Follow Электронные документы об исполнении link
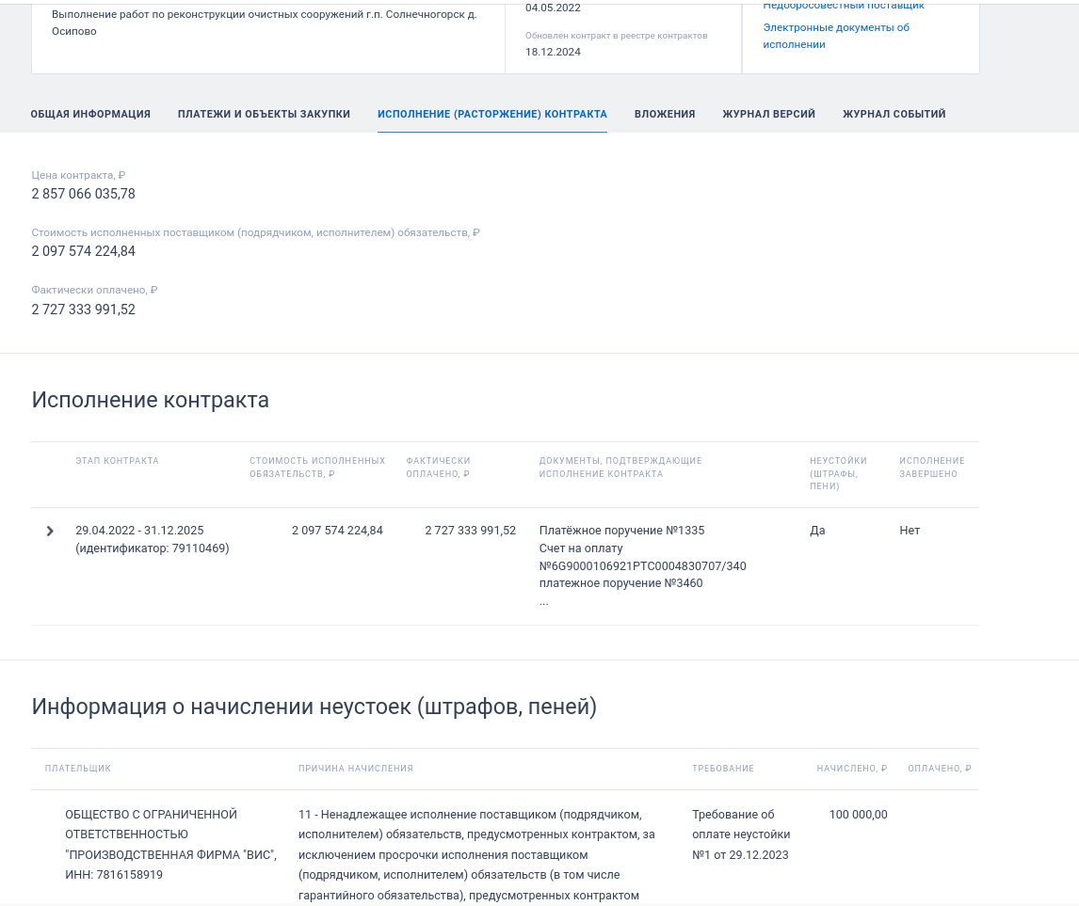The image size is (1079, 906). click(836, 36)
